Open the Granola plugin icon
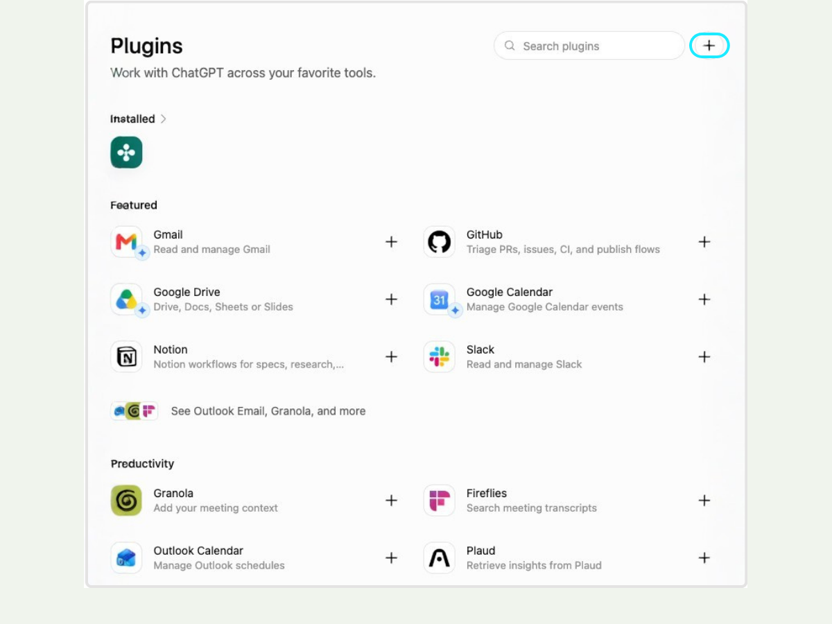832x624 pixels. (x=126, y=501)
